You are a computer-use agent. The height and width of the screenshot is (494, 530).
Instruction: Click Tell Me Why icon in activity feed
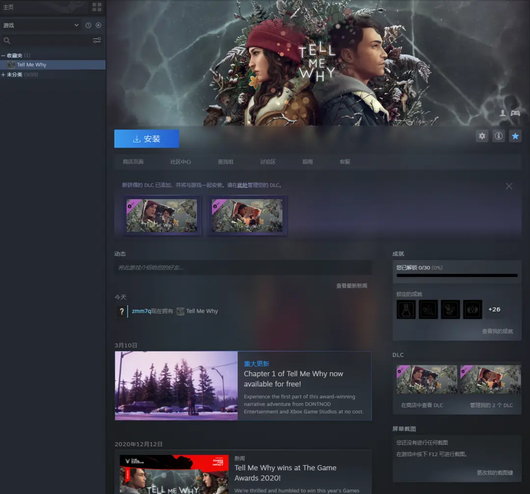(181, 311)
